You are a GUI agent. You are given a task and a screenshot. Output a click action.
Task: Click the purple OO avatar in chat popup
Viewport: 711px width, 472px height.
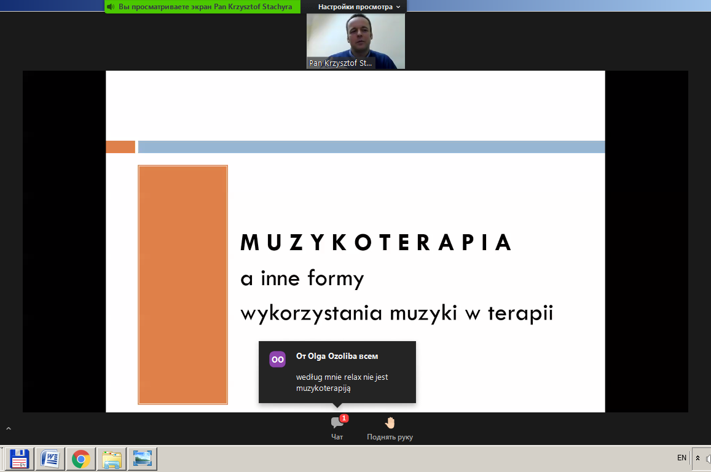pyautogui.click(x=277, y=359)
